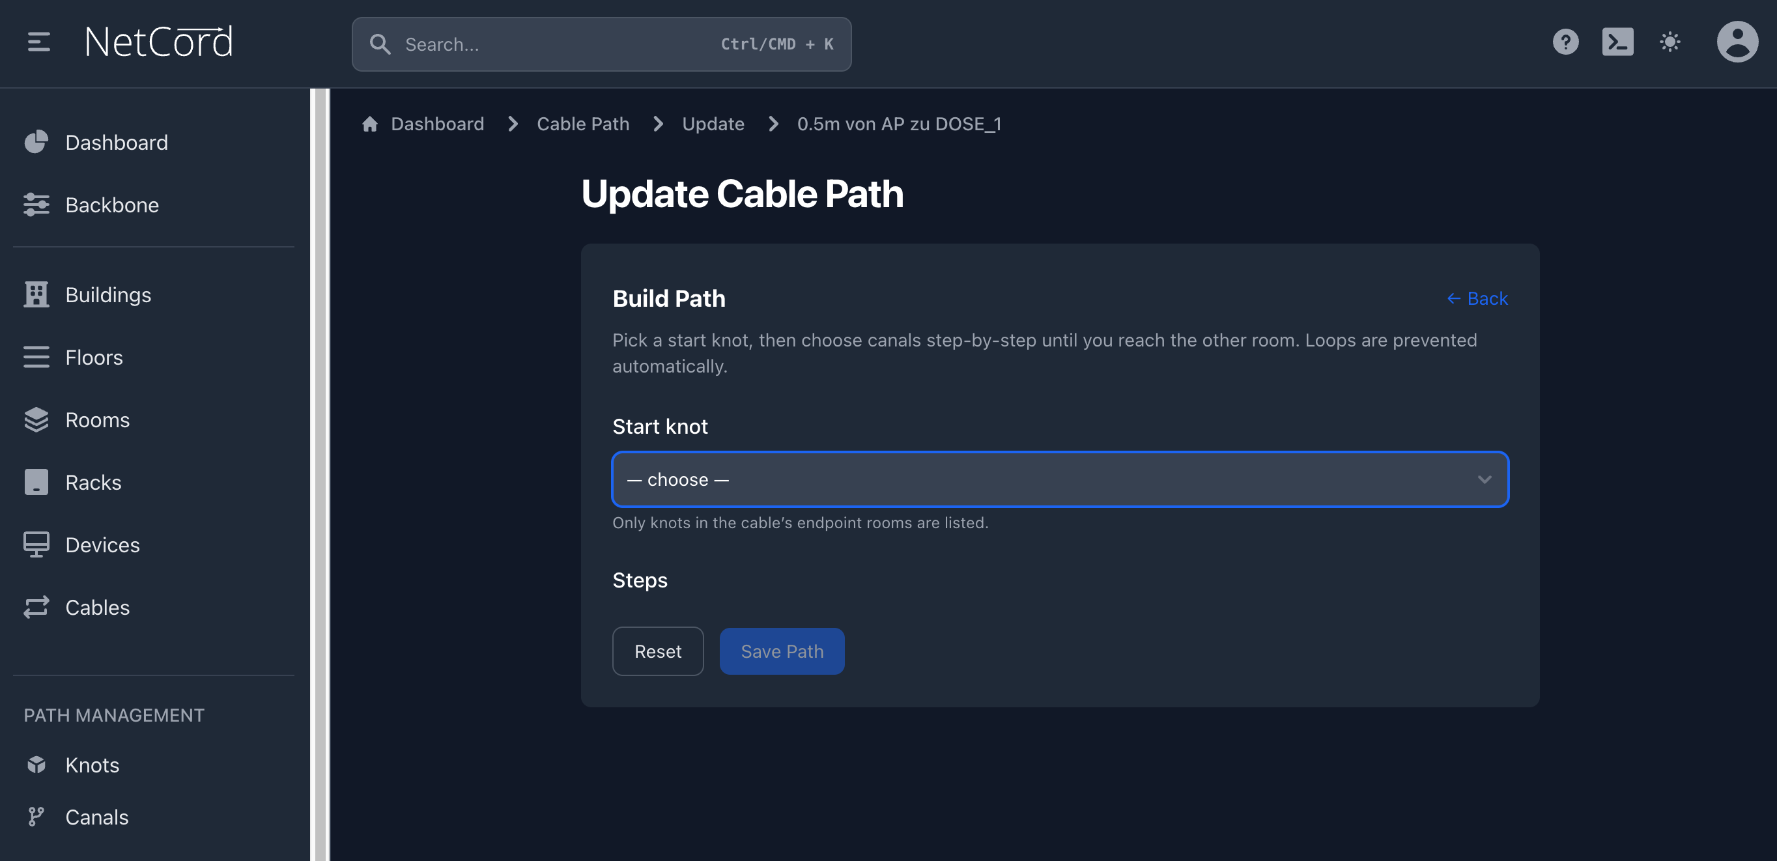The height and width of the screenshot is (861, 1777).
Task: Click the Canals branch icon
Action: pos(36,817)
